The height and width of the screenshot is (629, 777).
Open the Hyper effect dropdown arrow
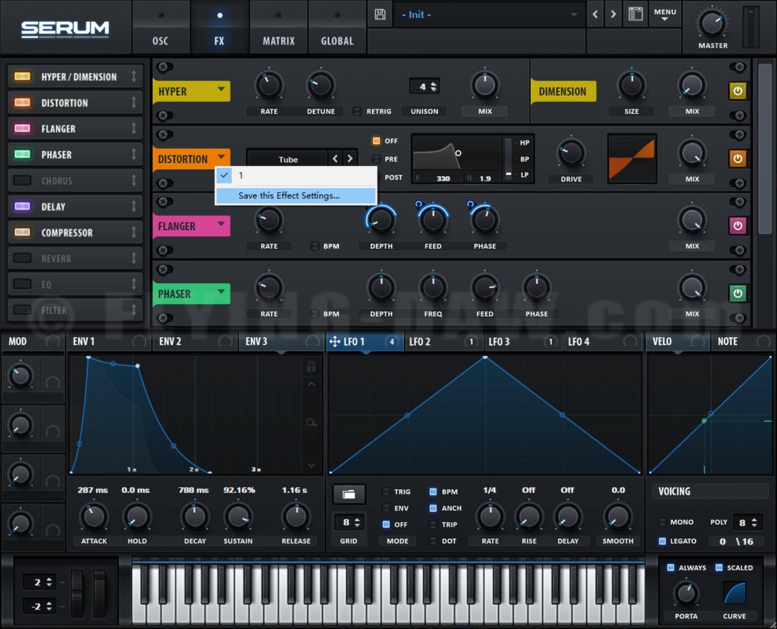tap(221, 89)
